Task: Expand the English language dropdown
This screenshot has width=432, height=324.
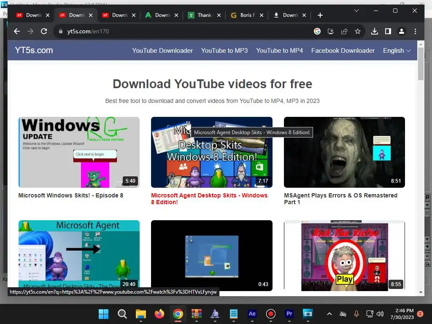Action: click(x=397, y=51)
